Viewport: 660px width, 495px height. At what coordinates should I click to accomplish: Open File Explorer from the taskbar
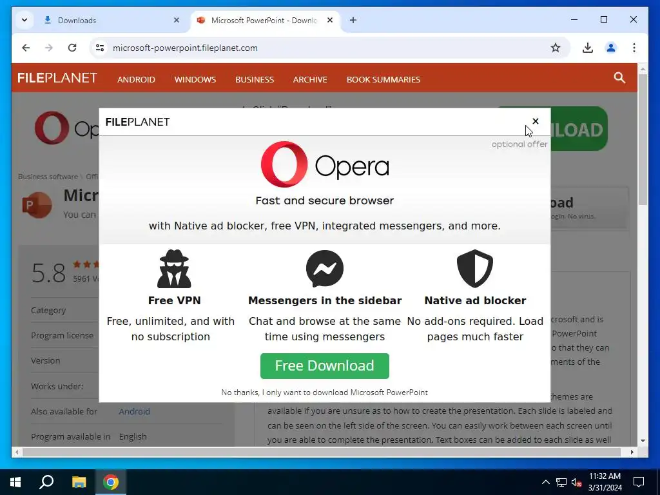point(79,482)
